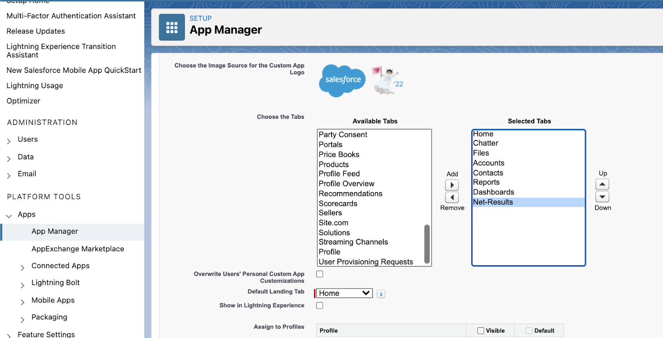Open App Manager in sidebar
This screenshot has height=338, width=663.
55,231
